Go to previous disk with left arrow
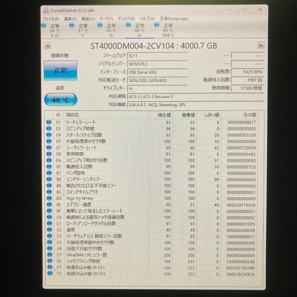Screen dimensions: 297x297 click(x=48, y=46)
